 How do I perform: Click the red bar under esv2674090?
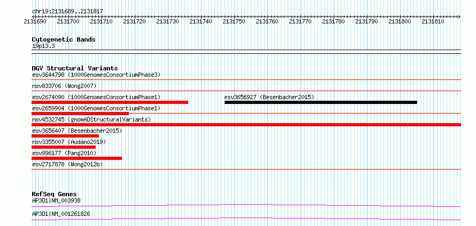point(110,102)
